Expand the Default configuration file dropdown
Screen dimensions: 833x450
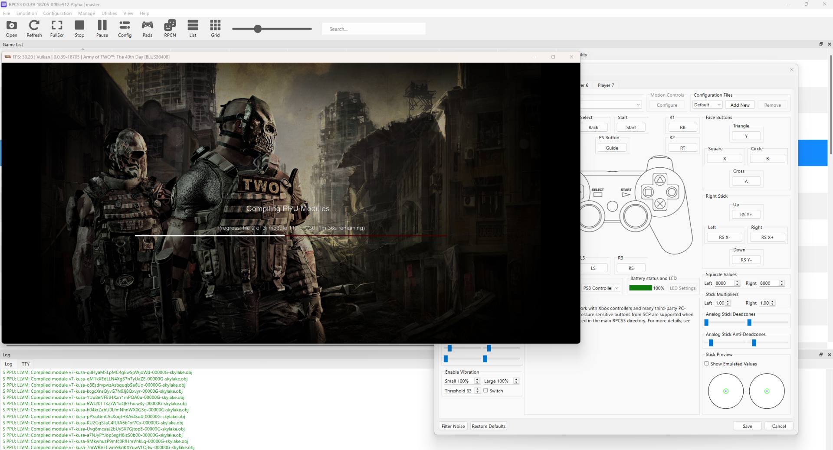[707, 105]
